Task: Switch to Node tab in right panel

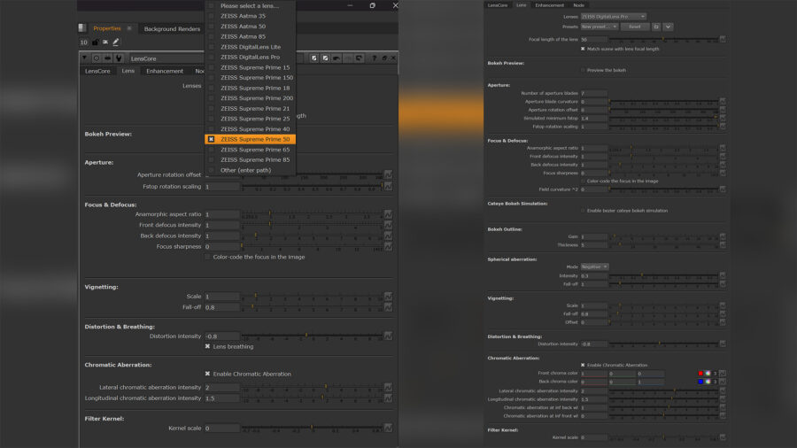Action: pos(578,5)
